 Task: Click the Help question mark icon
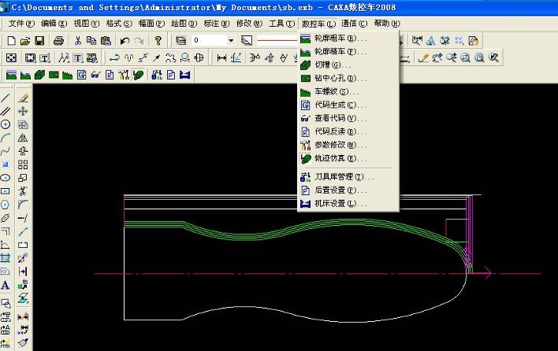[158, 40]
